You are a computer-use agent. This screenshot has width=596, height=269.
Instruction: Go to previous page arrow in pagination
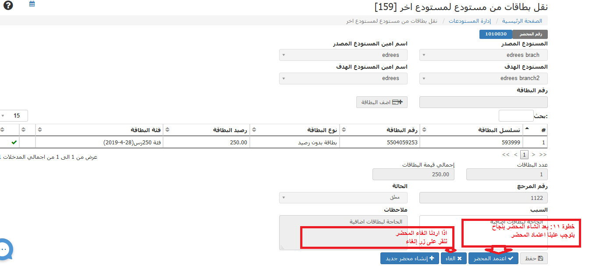coord(534,155)
